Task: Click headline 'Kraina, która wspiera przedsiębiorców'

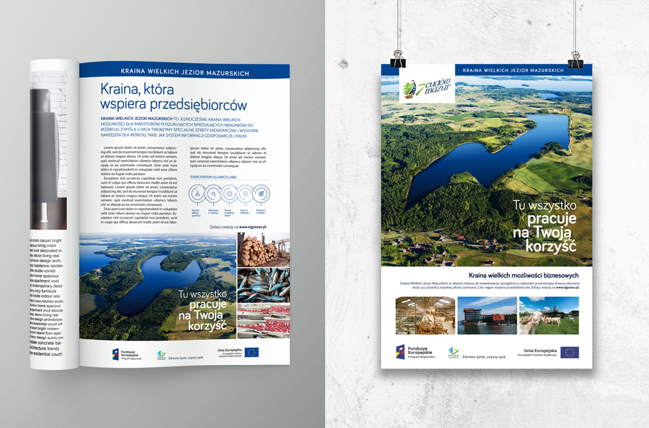Action: (173, 97)
